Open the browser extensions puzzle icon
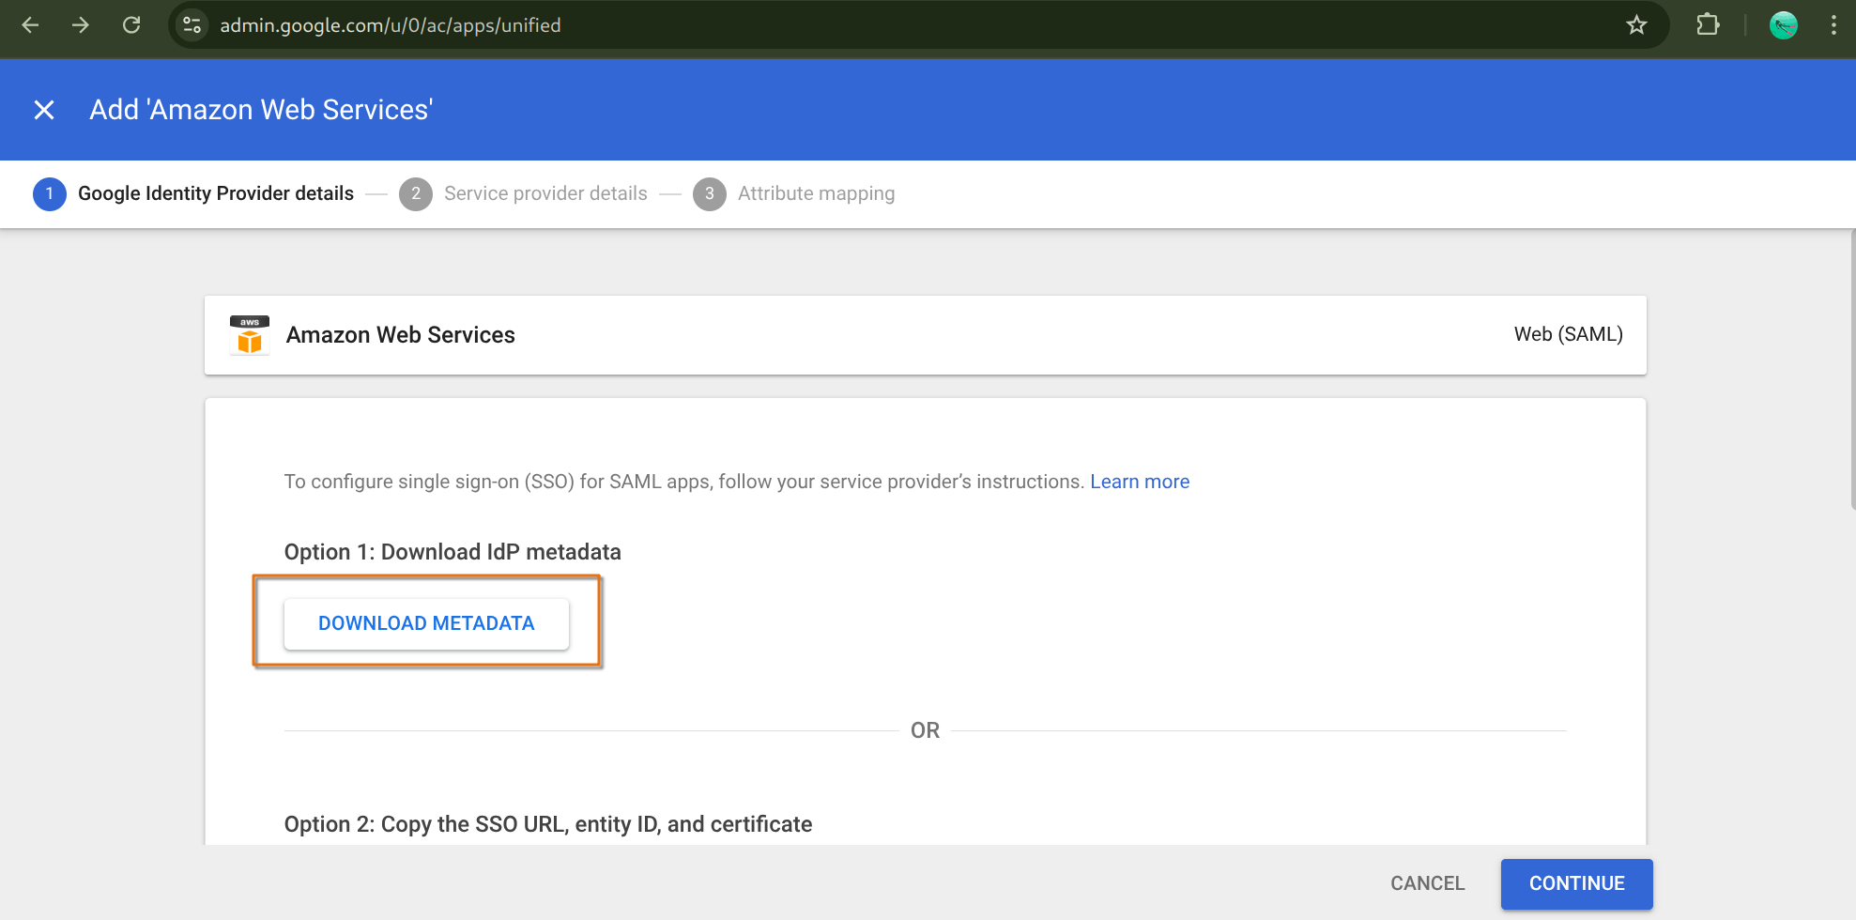 click(x=1708, y=25)
